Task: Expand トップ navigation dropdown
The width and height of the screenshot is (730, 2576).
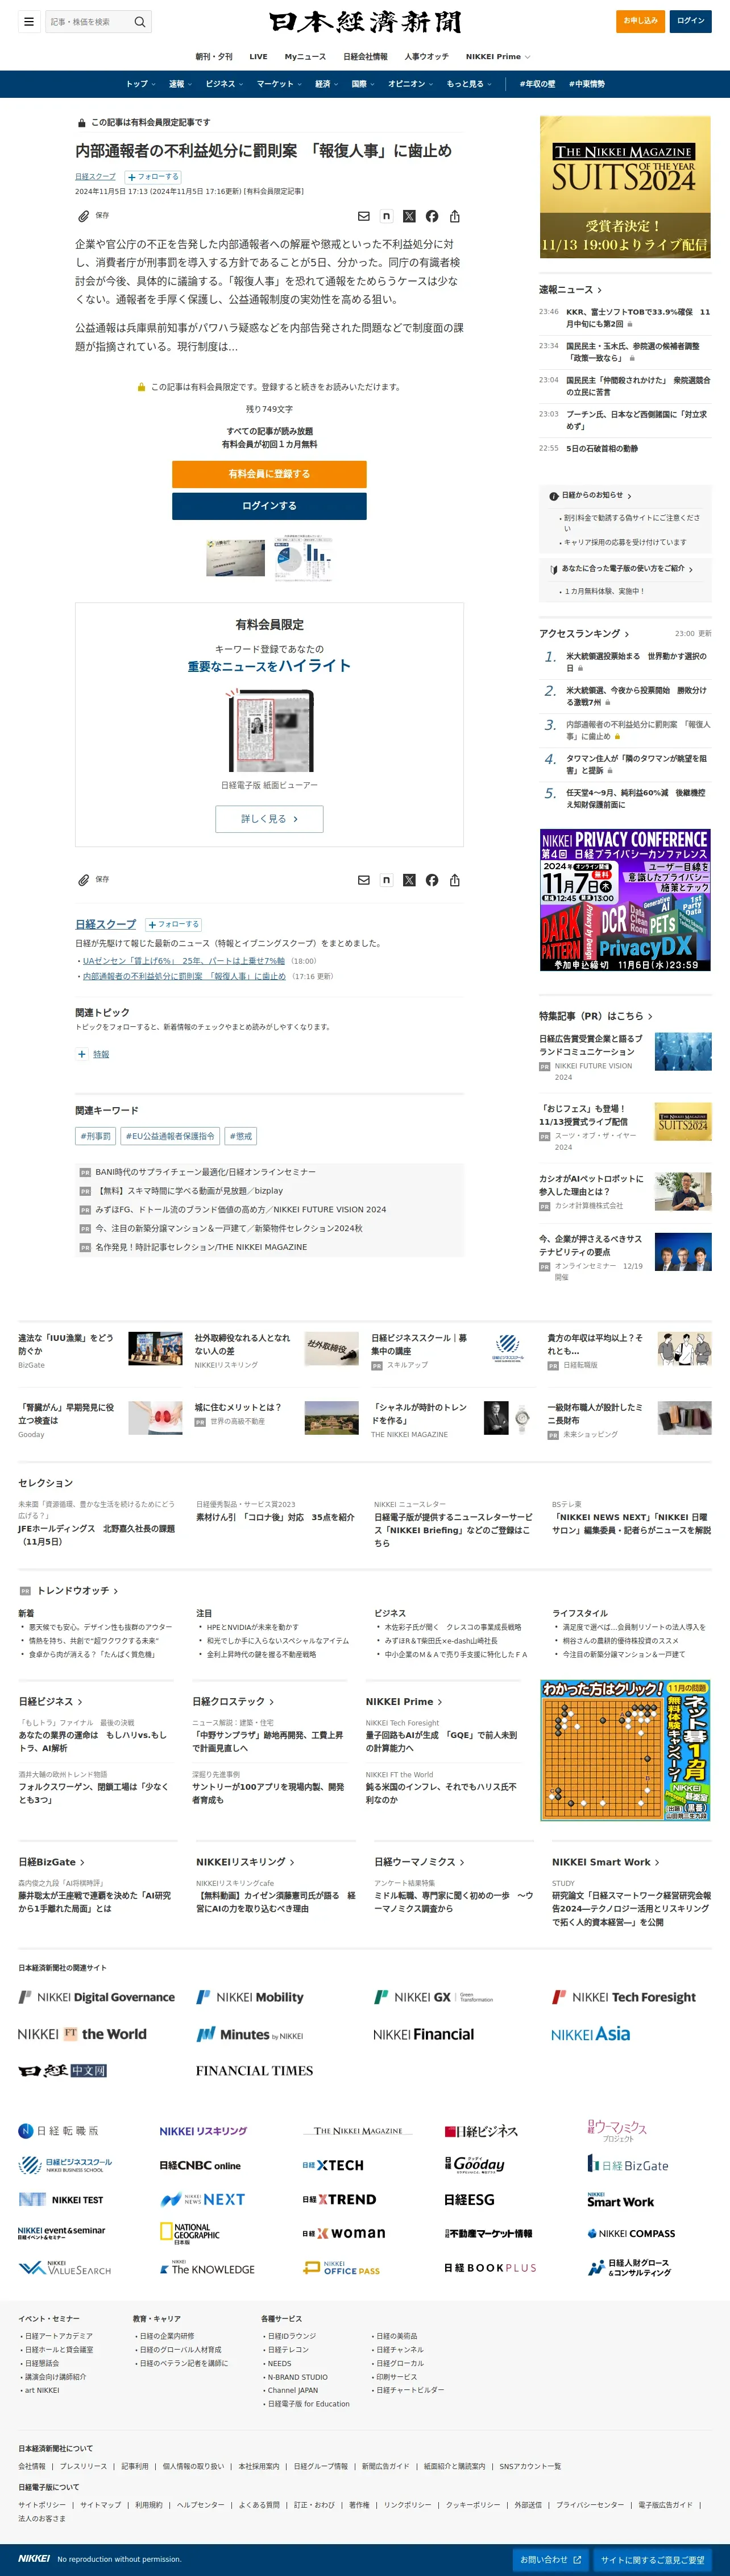Action: 141,84
